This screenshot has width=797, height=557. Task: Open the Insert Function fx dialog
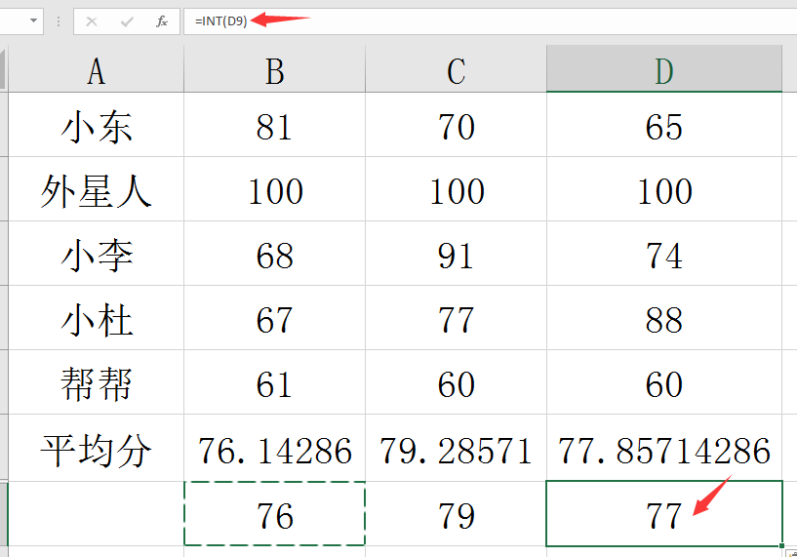[x=162, y=21]
